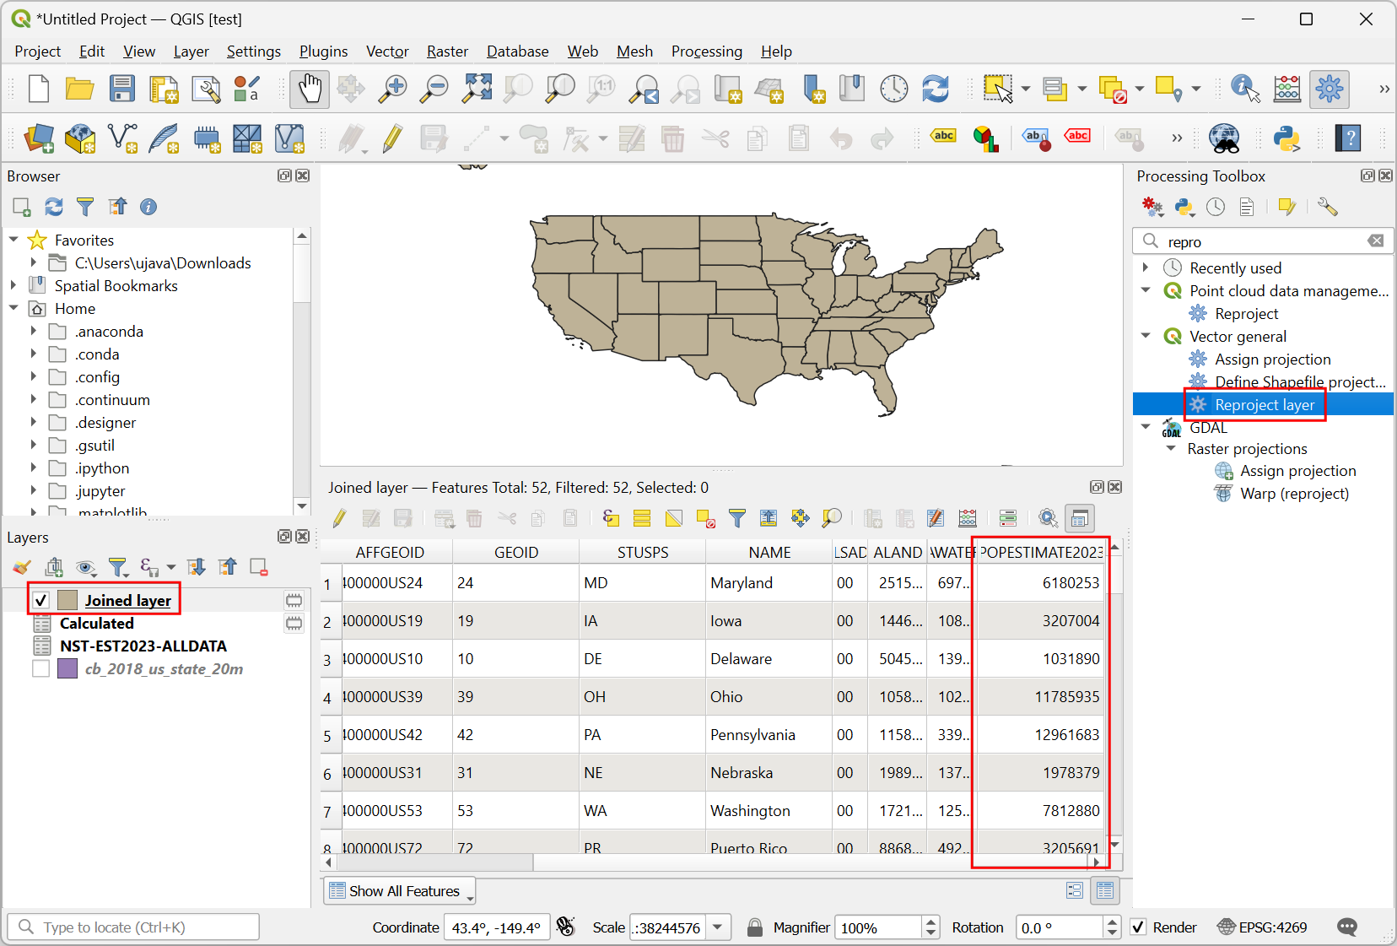Open the Processing Toolbox gear icon
This screenshot has height=946, width=1397.
click(x=1329, y=89)
